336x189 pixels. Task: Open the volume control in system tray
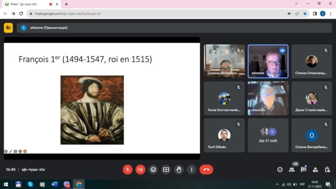pos(289,184)
